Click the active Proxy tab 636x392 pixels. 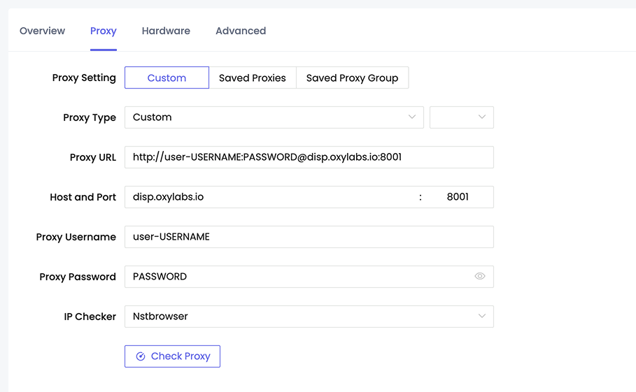103,31
